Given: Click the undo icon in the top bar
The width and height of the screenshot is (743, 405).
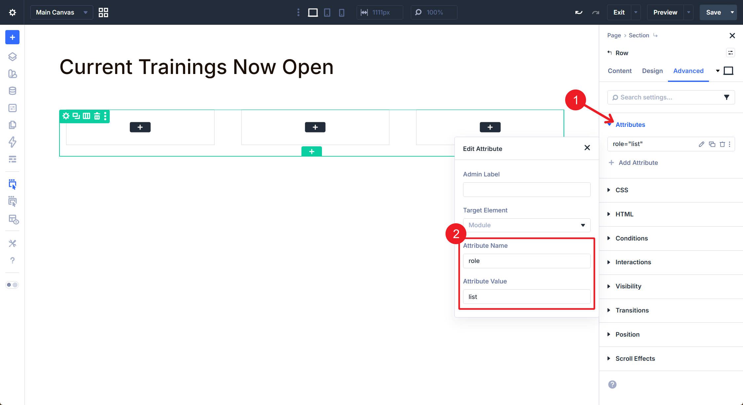Looking at the screenshot, I should click(x=578, y=13).
